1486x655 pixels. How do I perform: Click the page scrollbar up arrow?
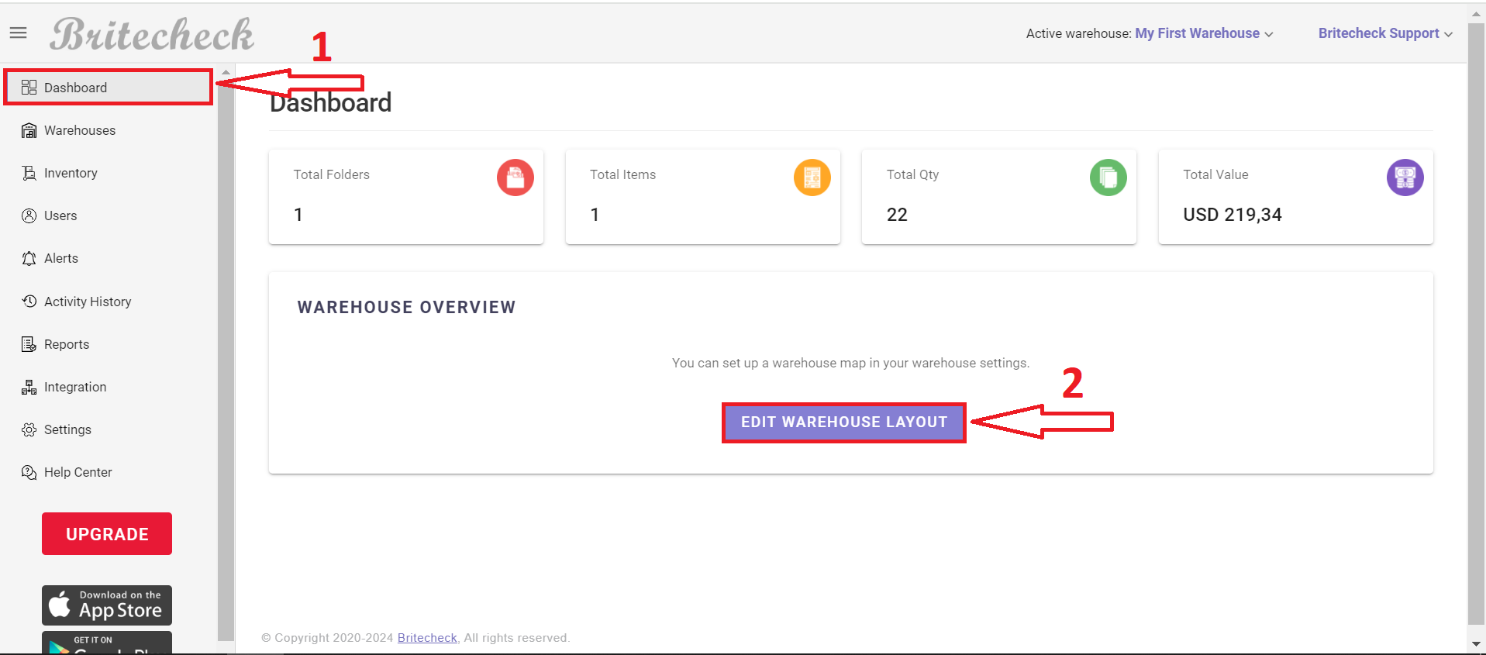(x=1477, y=13)
